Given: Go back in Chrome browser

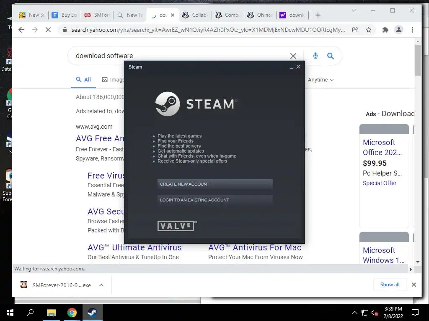Looking at the screenshot, I should click(x=21, y=30).
